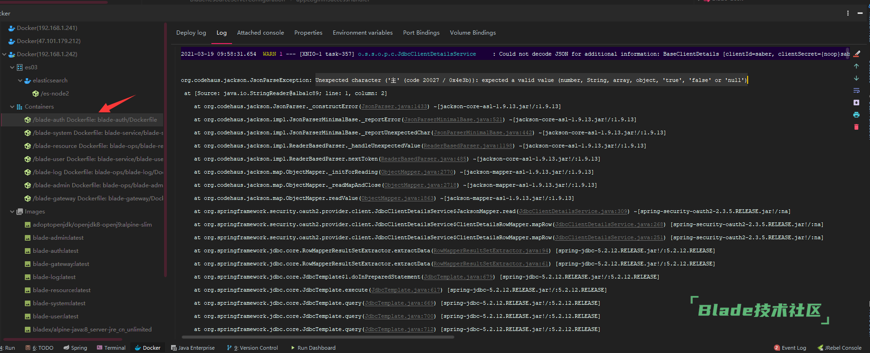This screenshot has width=870, height=353.
Task: Open Java Enterprise tool window
Action: (193, 348)
